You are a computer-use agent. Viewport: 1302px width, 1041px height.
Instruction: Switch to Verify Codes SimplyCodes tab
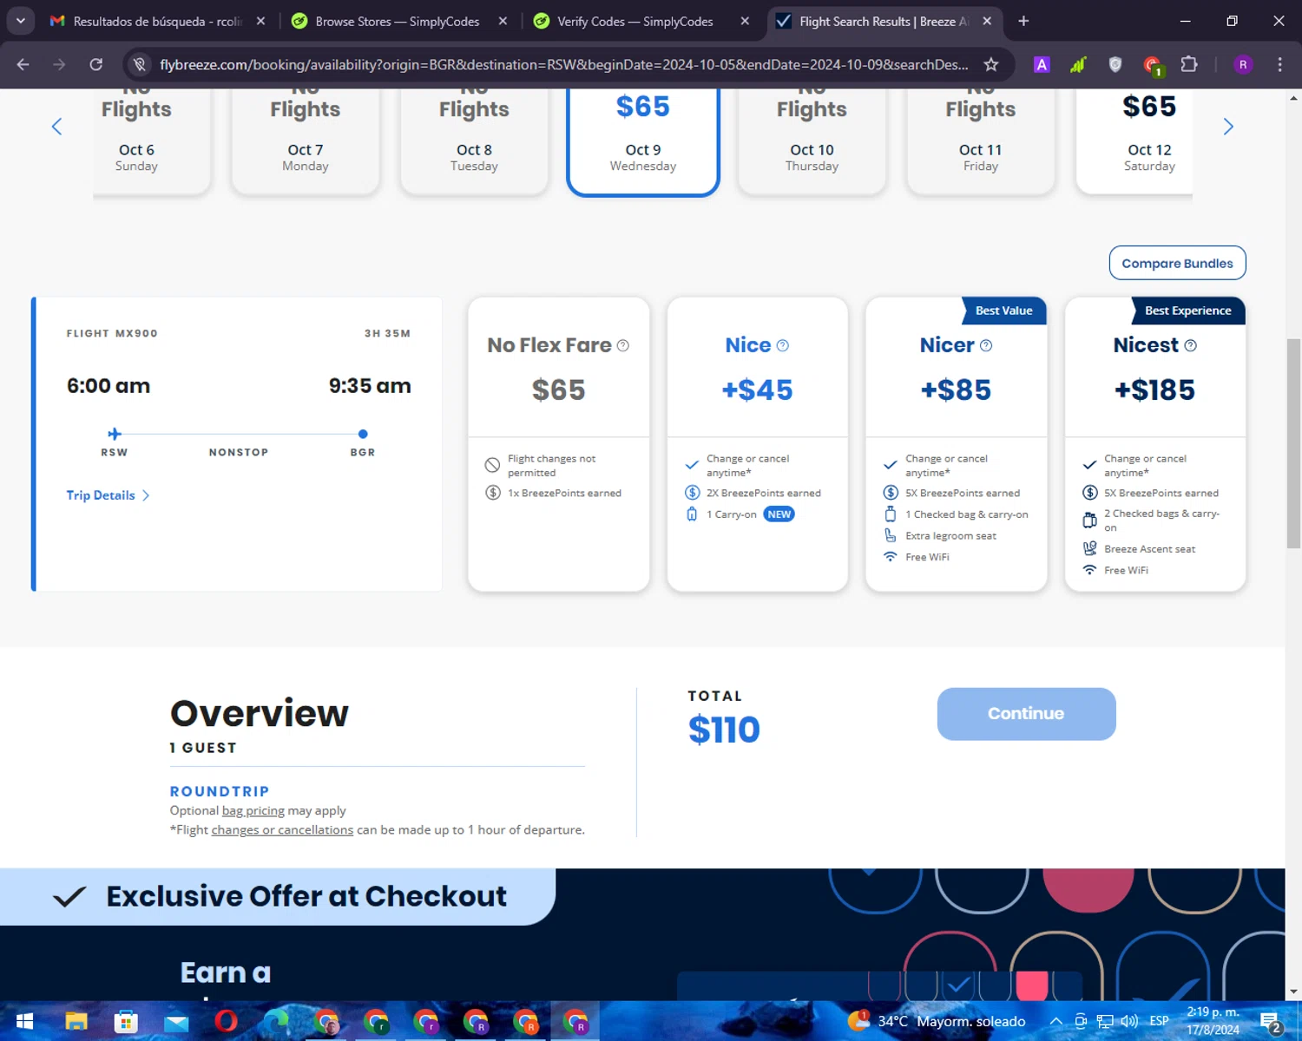tap(641, 21)
